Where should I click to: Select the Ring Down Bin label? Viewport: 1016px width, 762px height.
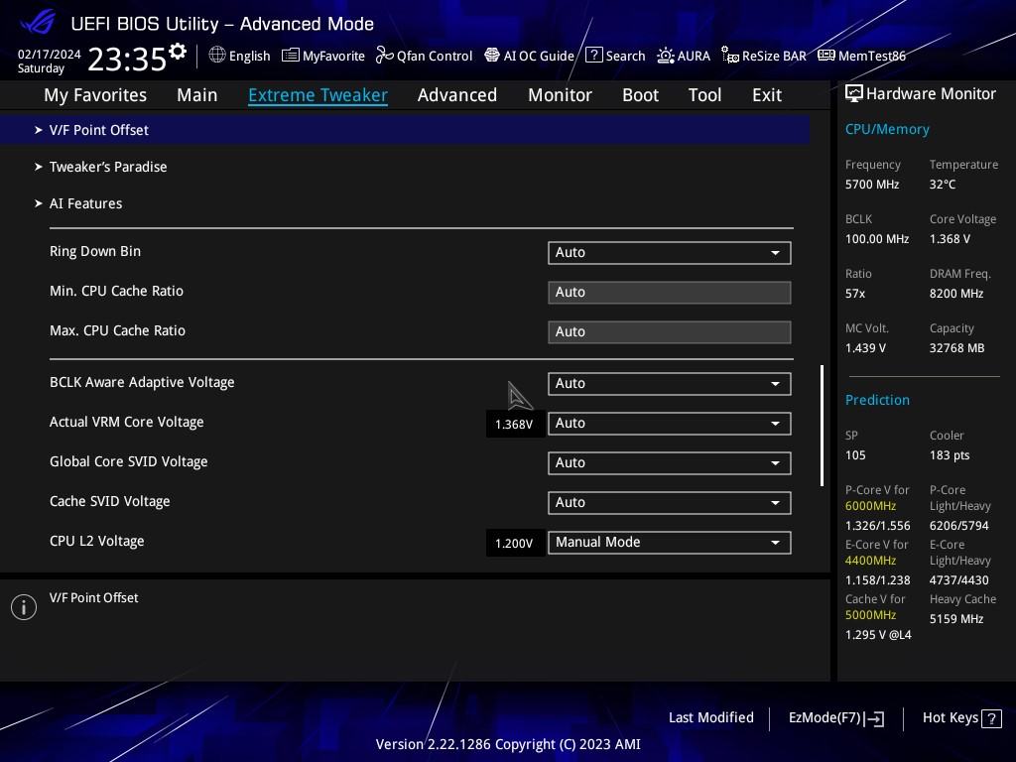coord(95,251)
